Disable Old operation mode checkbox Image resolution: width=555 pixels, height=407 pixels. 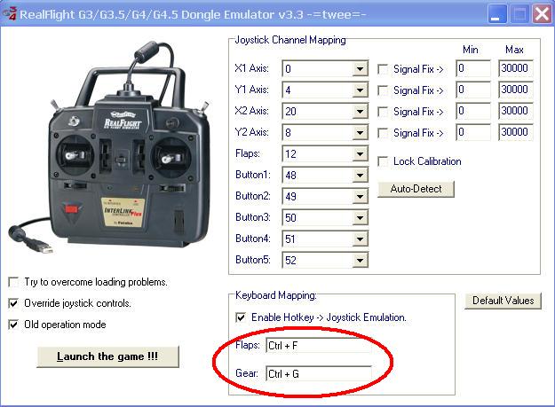(x=13, y=325)
